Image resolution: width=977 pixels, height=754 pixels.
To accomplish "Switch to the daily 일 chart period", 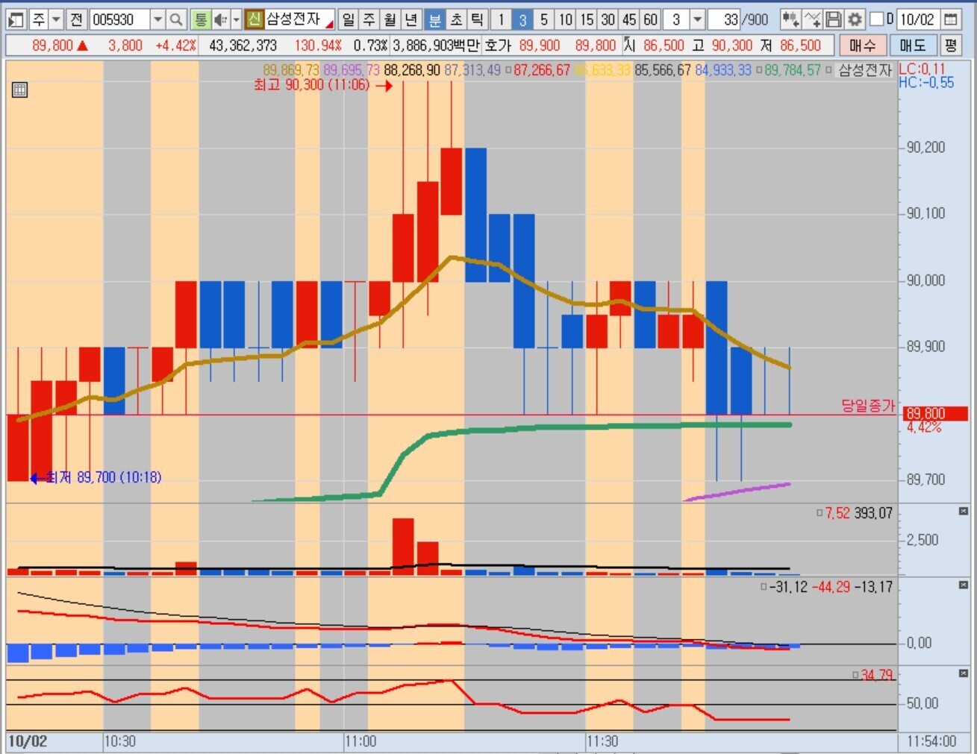I will [349, 19].
